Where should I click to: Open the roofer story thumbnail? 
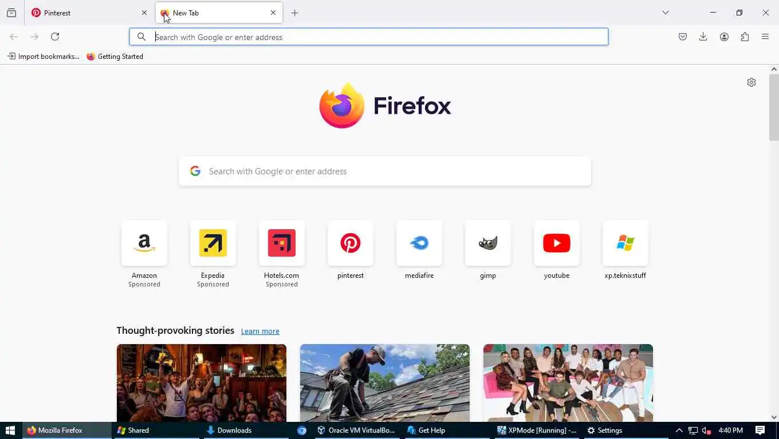tap(385, 383)
